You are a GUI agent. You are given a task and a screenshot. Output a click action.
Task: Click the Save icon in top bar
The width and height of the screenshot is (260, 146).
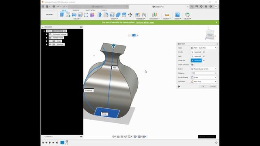pyautogui.click(x=54, y=6)
